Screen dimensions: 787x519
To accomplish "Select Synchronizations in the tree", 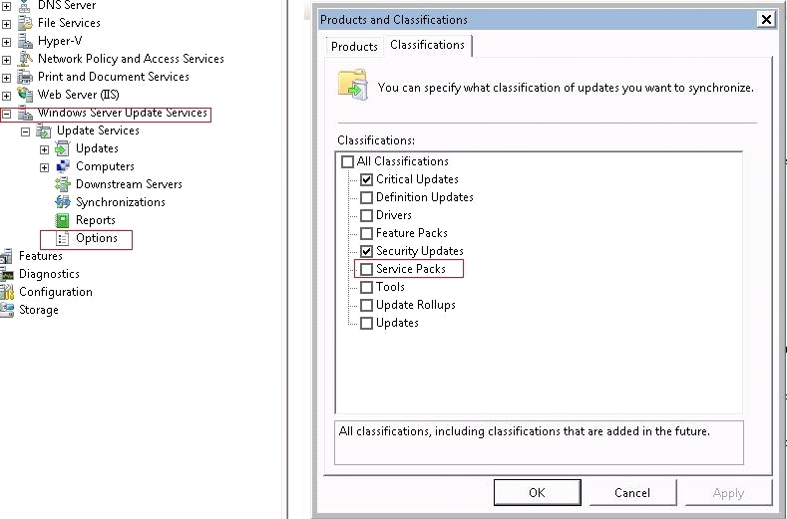I will [121, 202].
